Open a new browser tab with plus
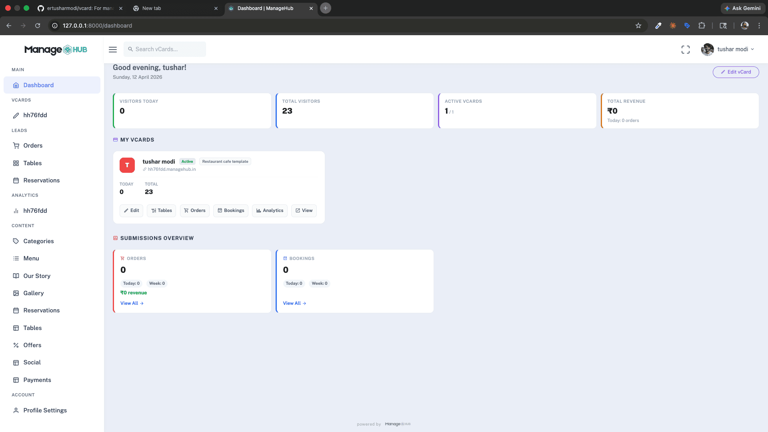The height and width of the screenshot is (432, 768). pyautogui.click(x=326, y=8)
